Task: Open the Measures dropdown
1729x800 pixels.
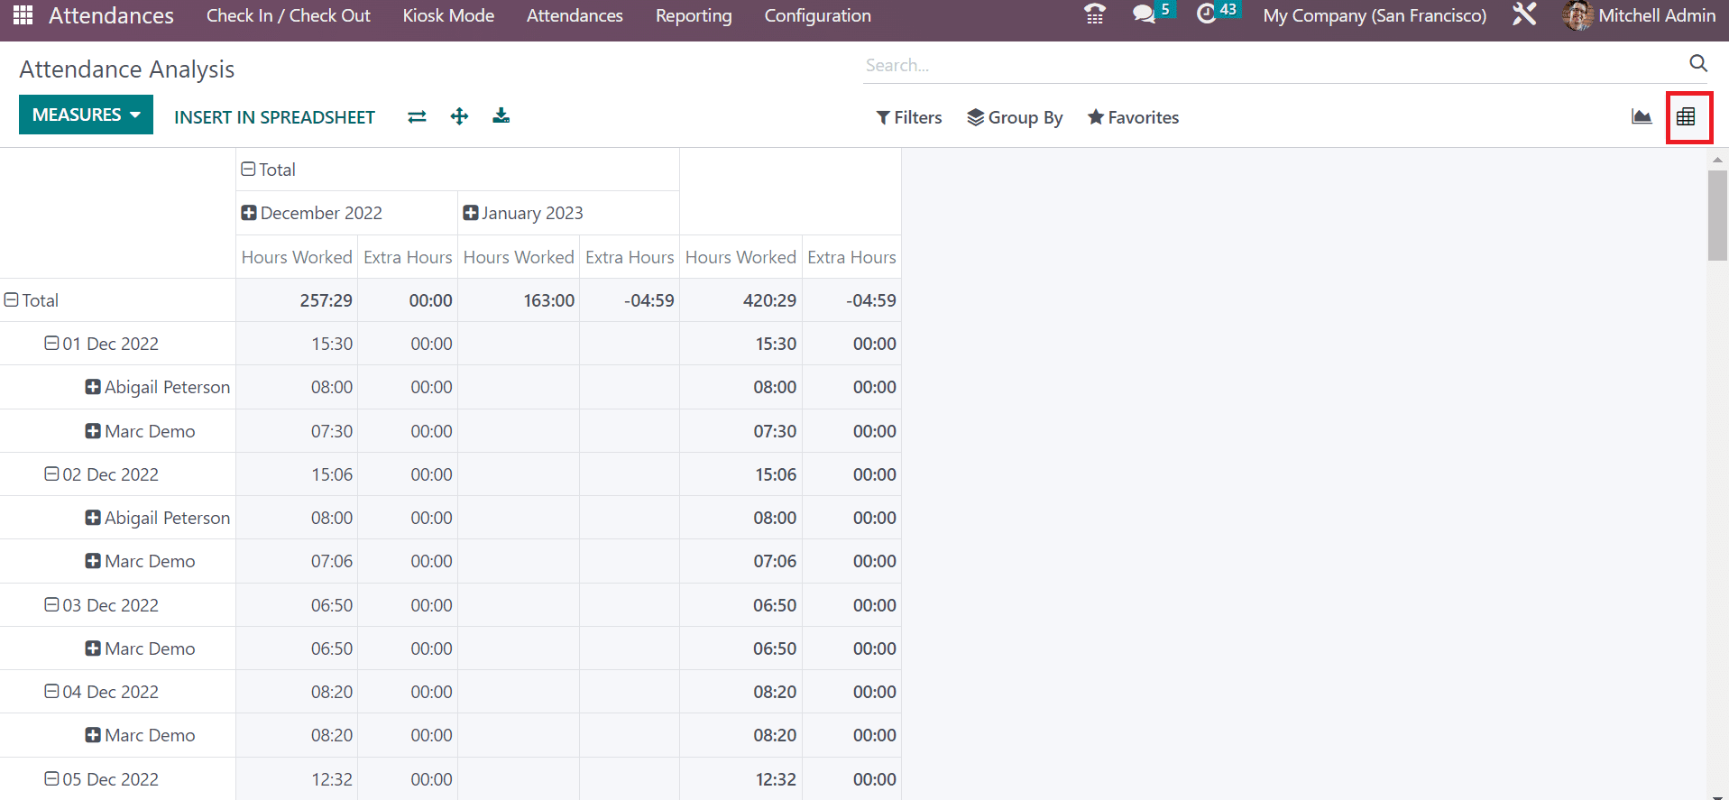Action: tap(86, 115)
